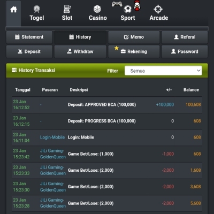Click the Login-Mobile pasaran link
This screenshot has height=214, width=214.
tap(52, 137)
